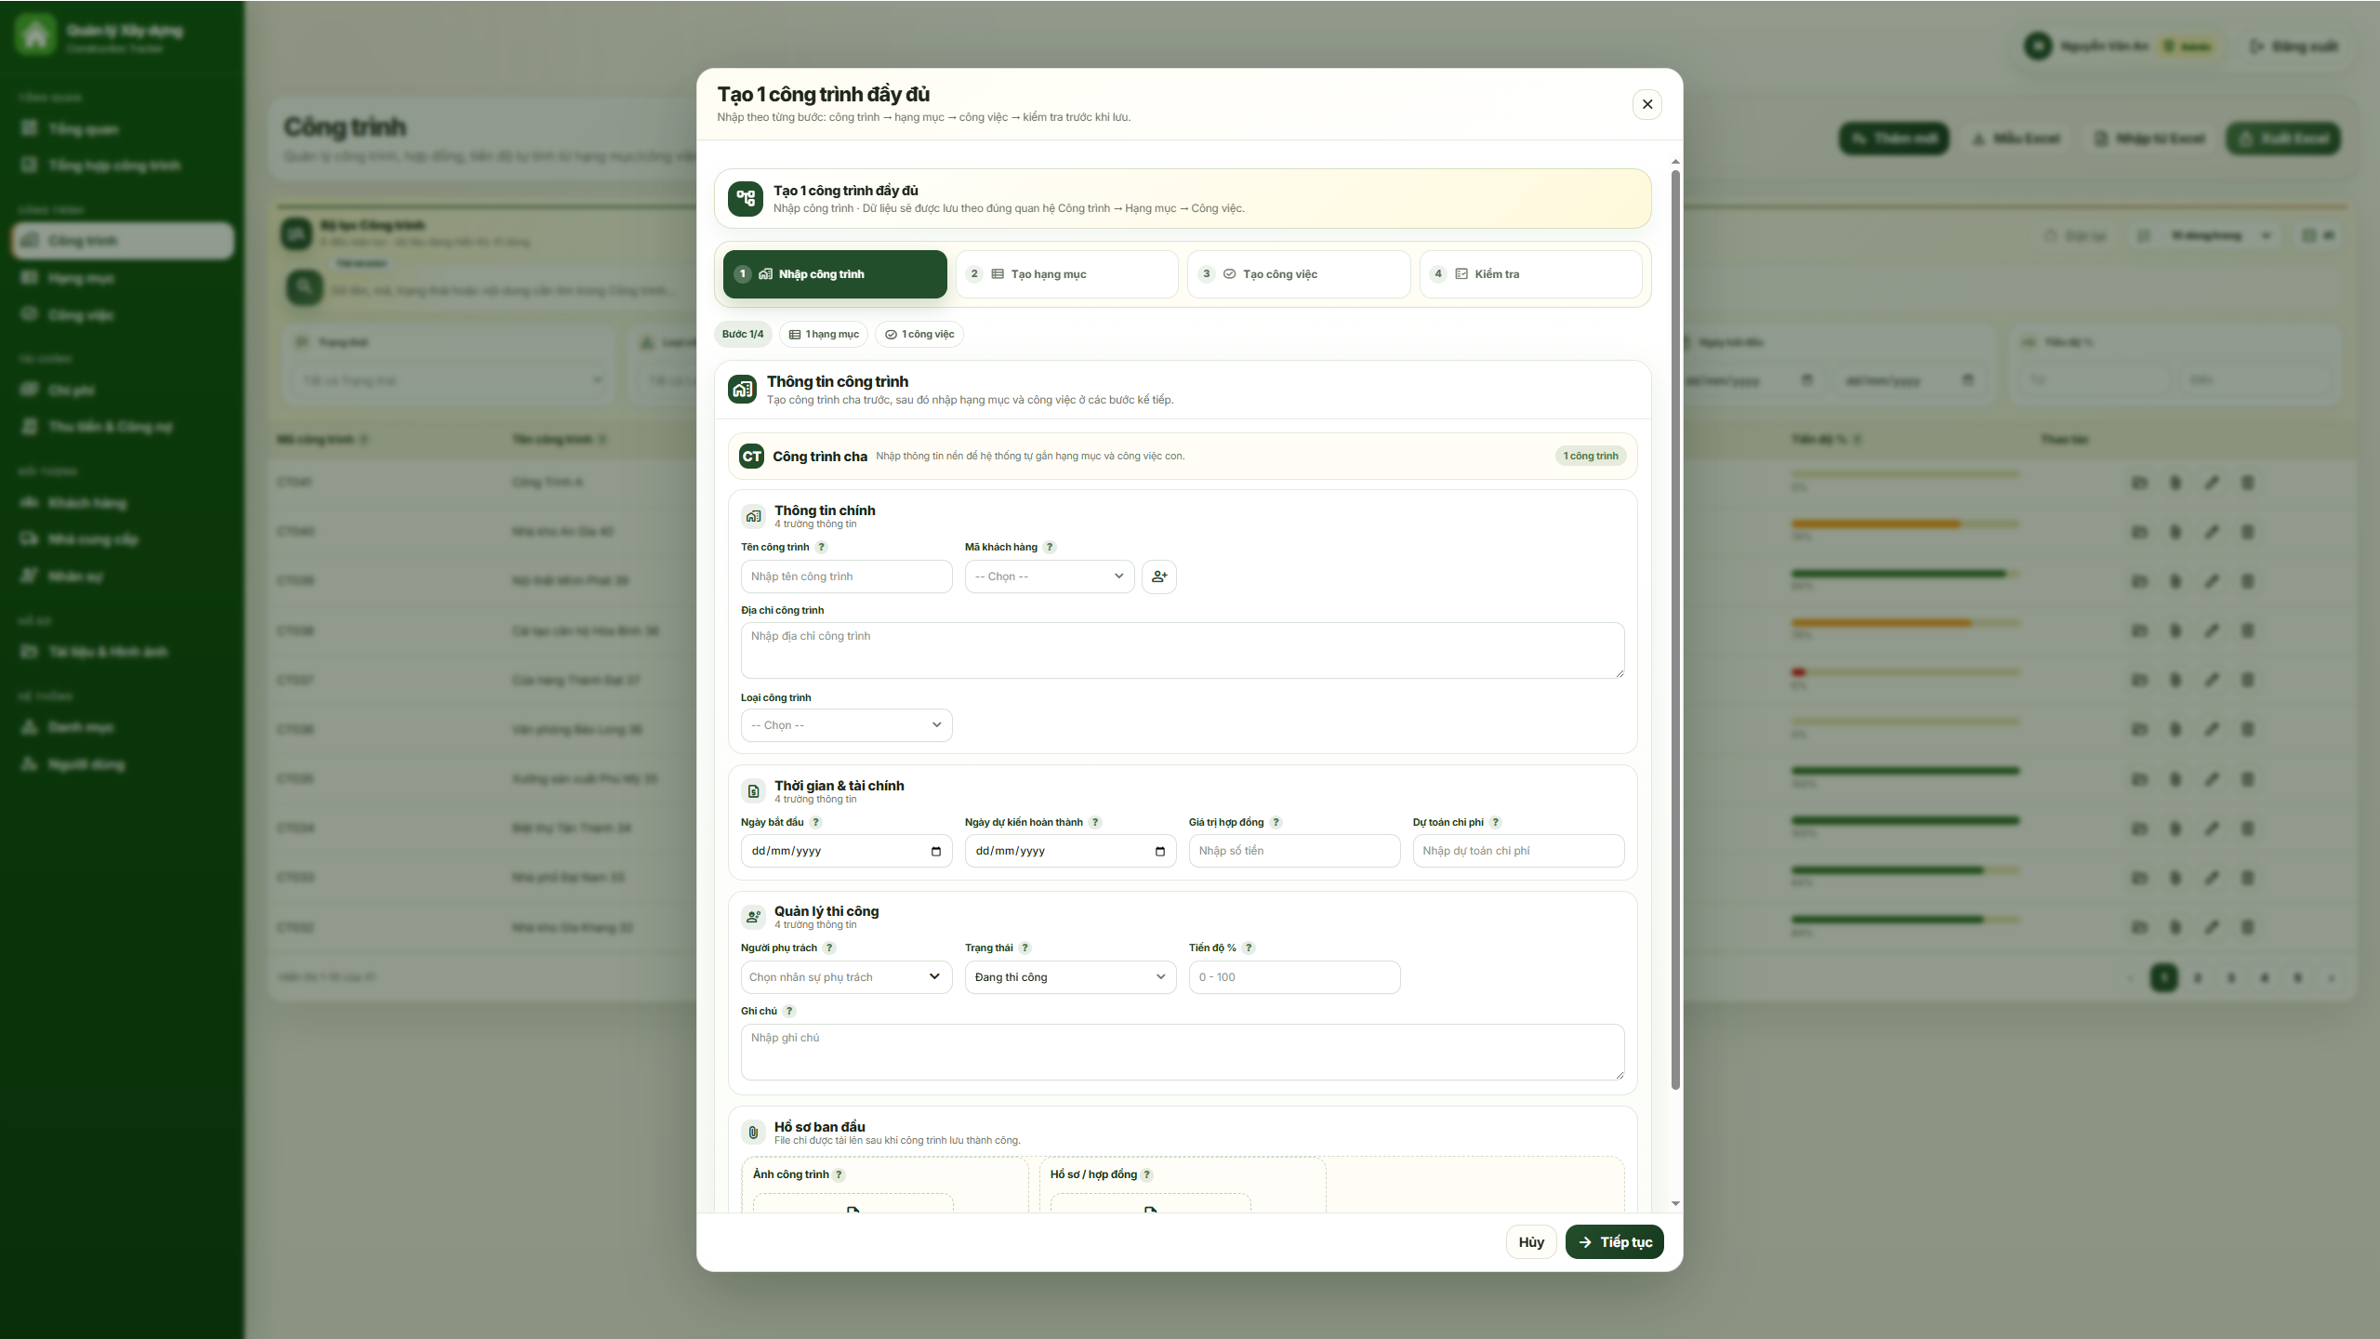Open the Loại công trình dropdown
Screen dimensions: 2380x1339
coord(846,725)
